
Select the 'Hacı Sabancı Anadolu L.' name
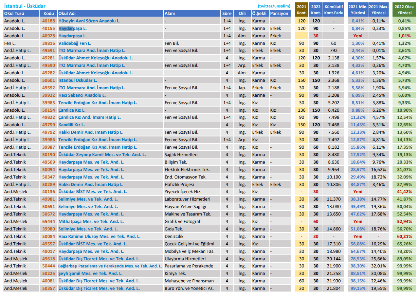point(82,95)
